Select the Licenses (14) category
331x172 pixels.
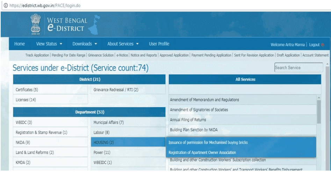click(x=50, y=100)
